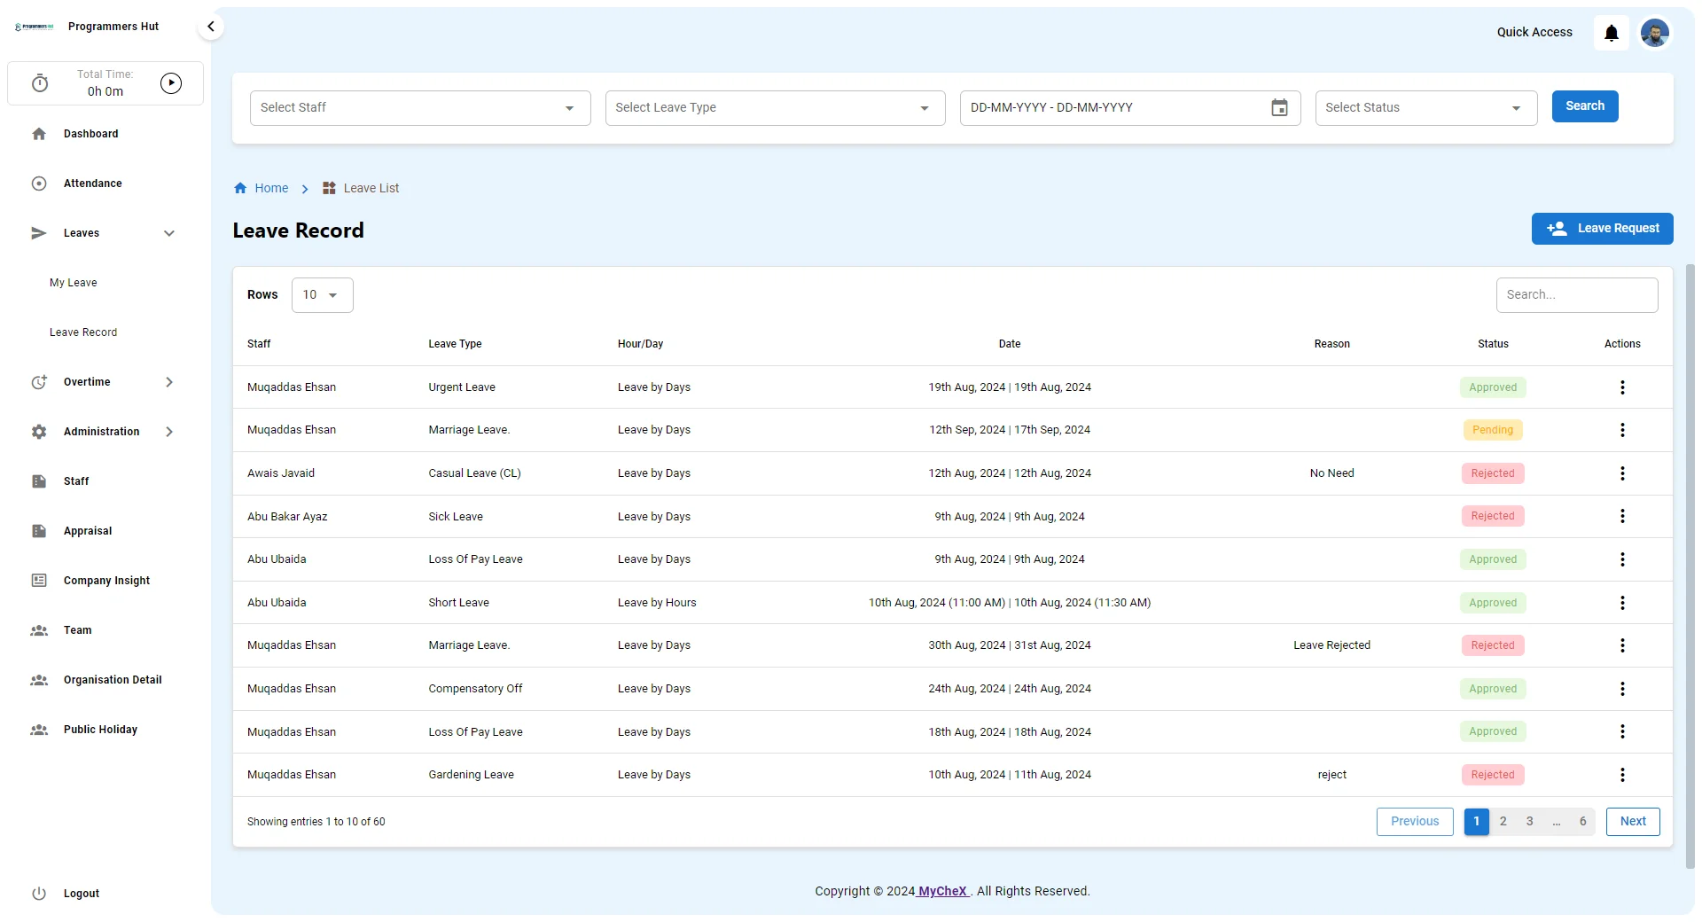The image size is (1702, 922).
Task: Open calendar picker in date range field
Action: 1279,108
